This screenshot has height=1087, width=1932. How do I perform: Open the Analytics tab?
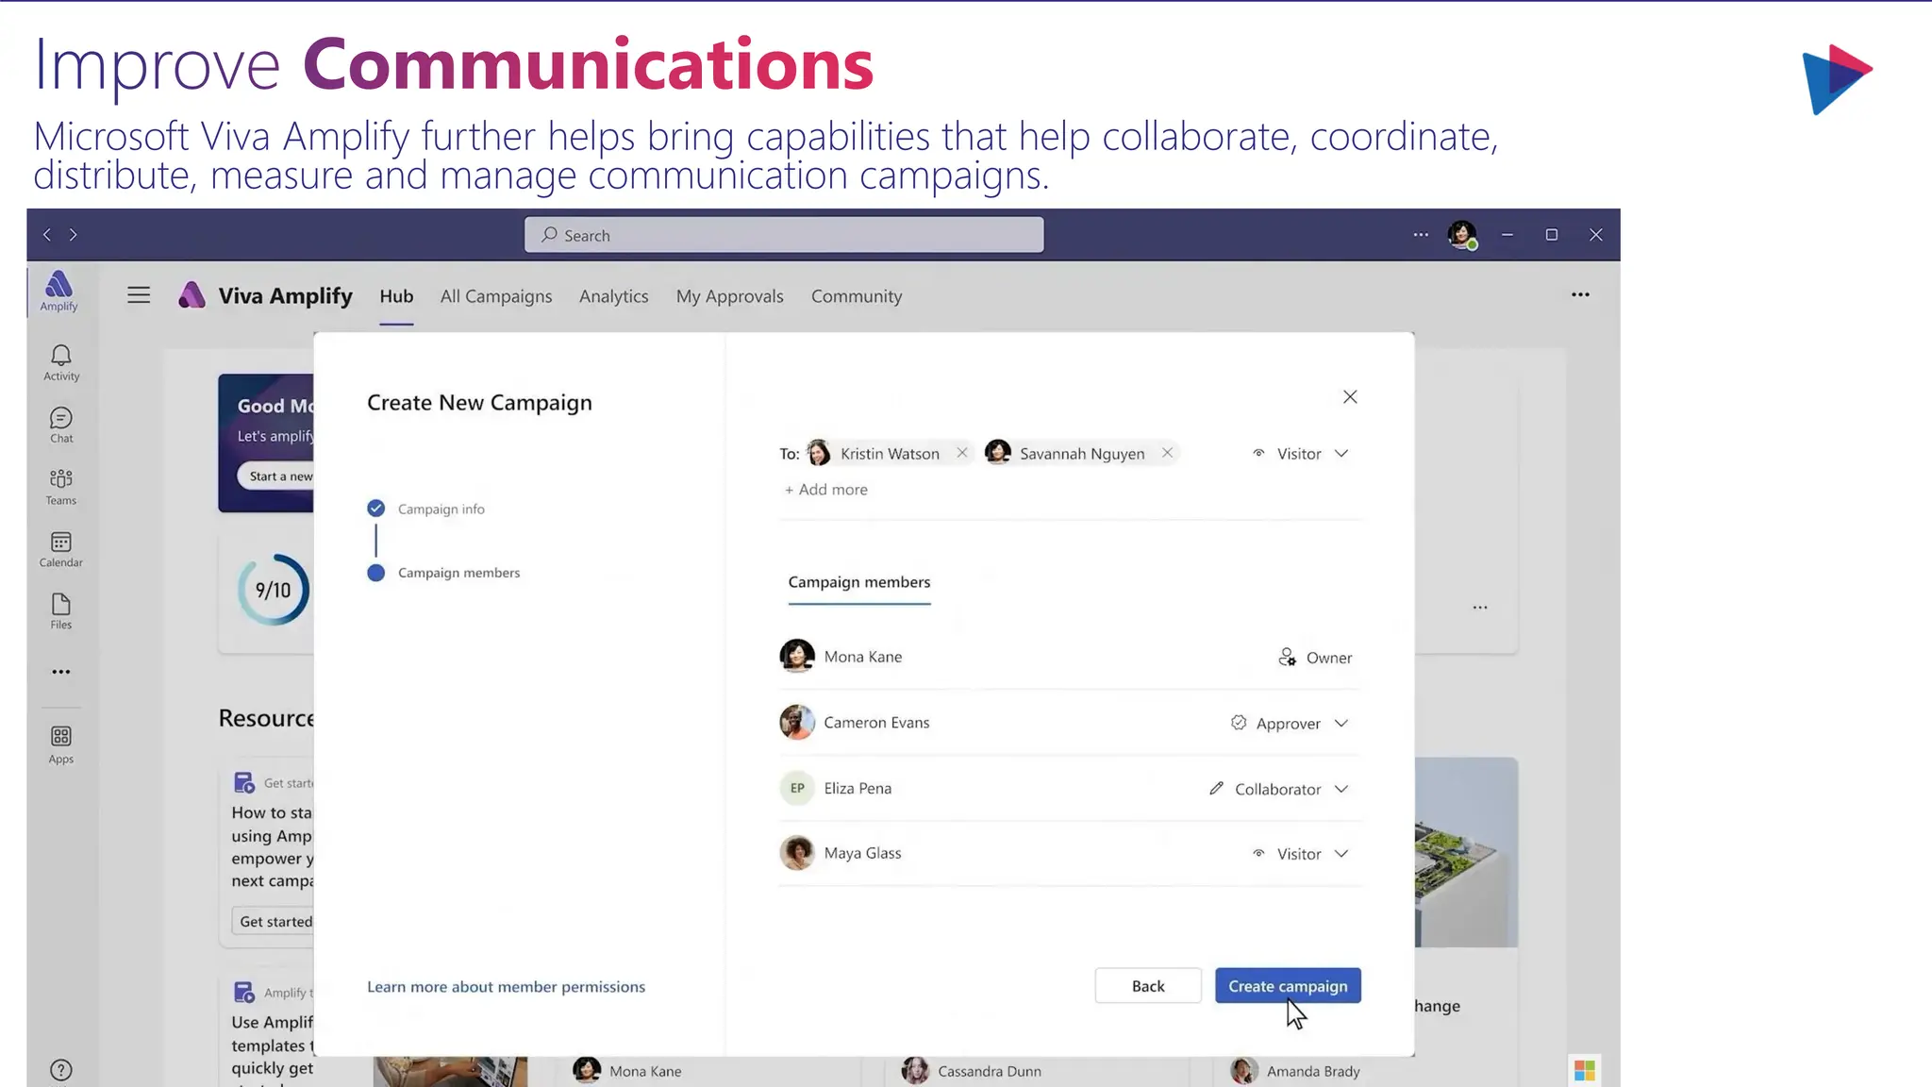click(614, 296)
